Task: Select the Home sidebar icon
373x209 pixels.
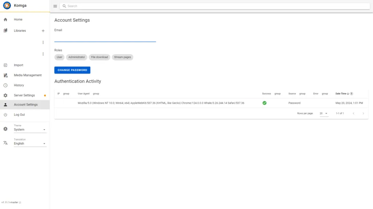Action: coord(5,19)
